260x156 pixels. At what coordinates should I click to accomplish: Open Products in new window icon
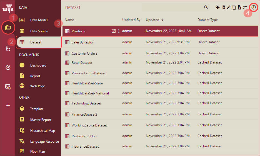114,31
